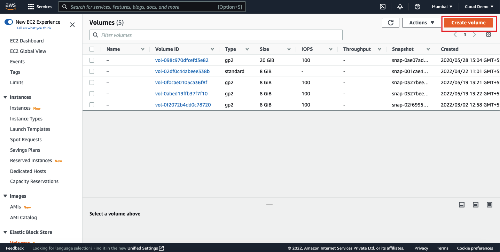Image resolution: width=500 pixels, height=252 pixels.
Task: Click the AWS logo home icon
Action: [x=10, y=7]
